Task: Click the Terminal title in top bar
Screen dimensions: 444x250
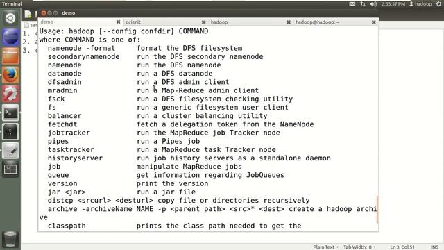Action: pos(12,3)
